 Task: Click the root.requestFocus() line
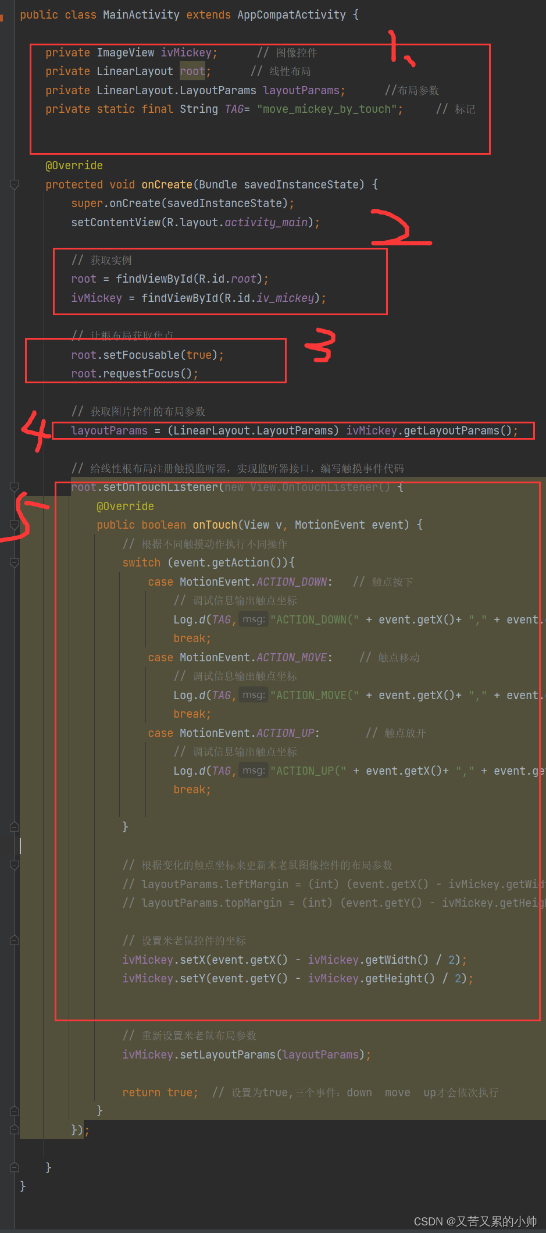[134, 374]
